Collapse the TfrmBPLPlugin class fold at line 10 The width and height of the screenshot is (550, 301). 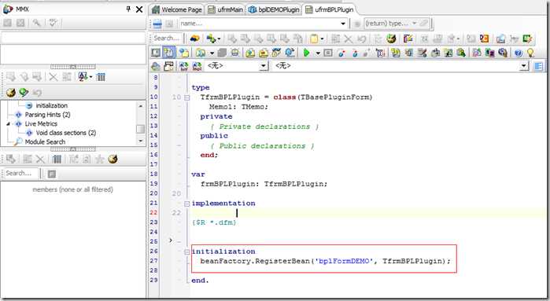187,97
